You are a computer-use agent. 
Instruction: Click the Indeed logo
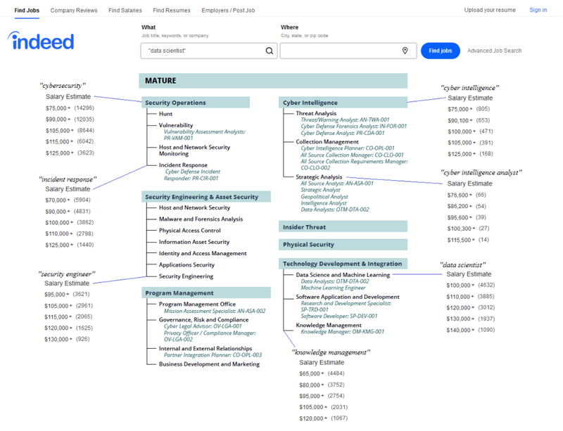pyautogui.click(x=42, y=41)
